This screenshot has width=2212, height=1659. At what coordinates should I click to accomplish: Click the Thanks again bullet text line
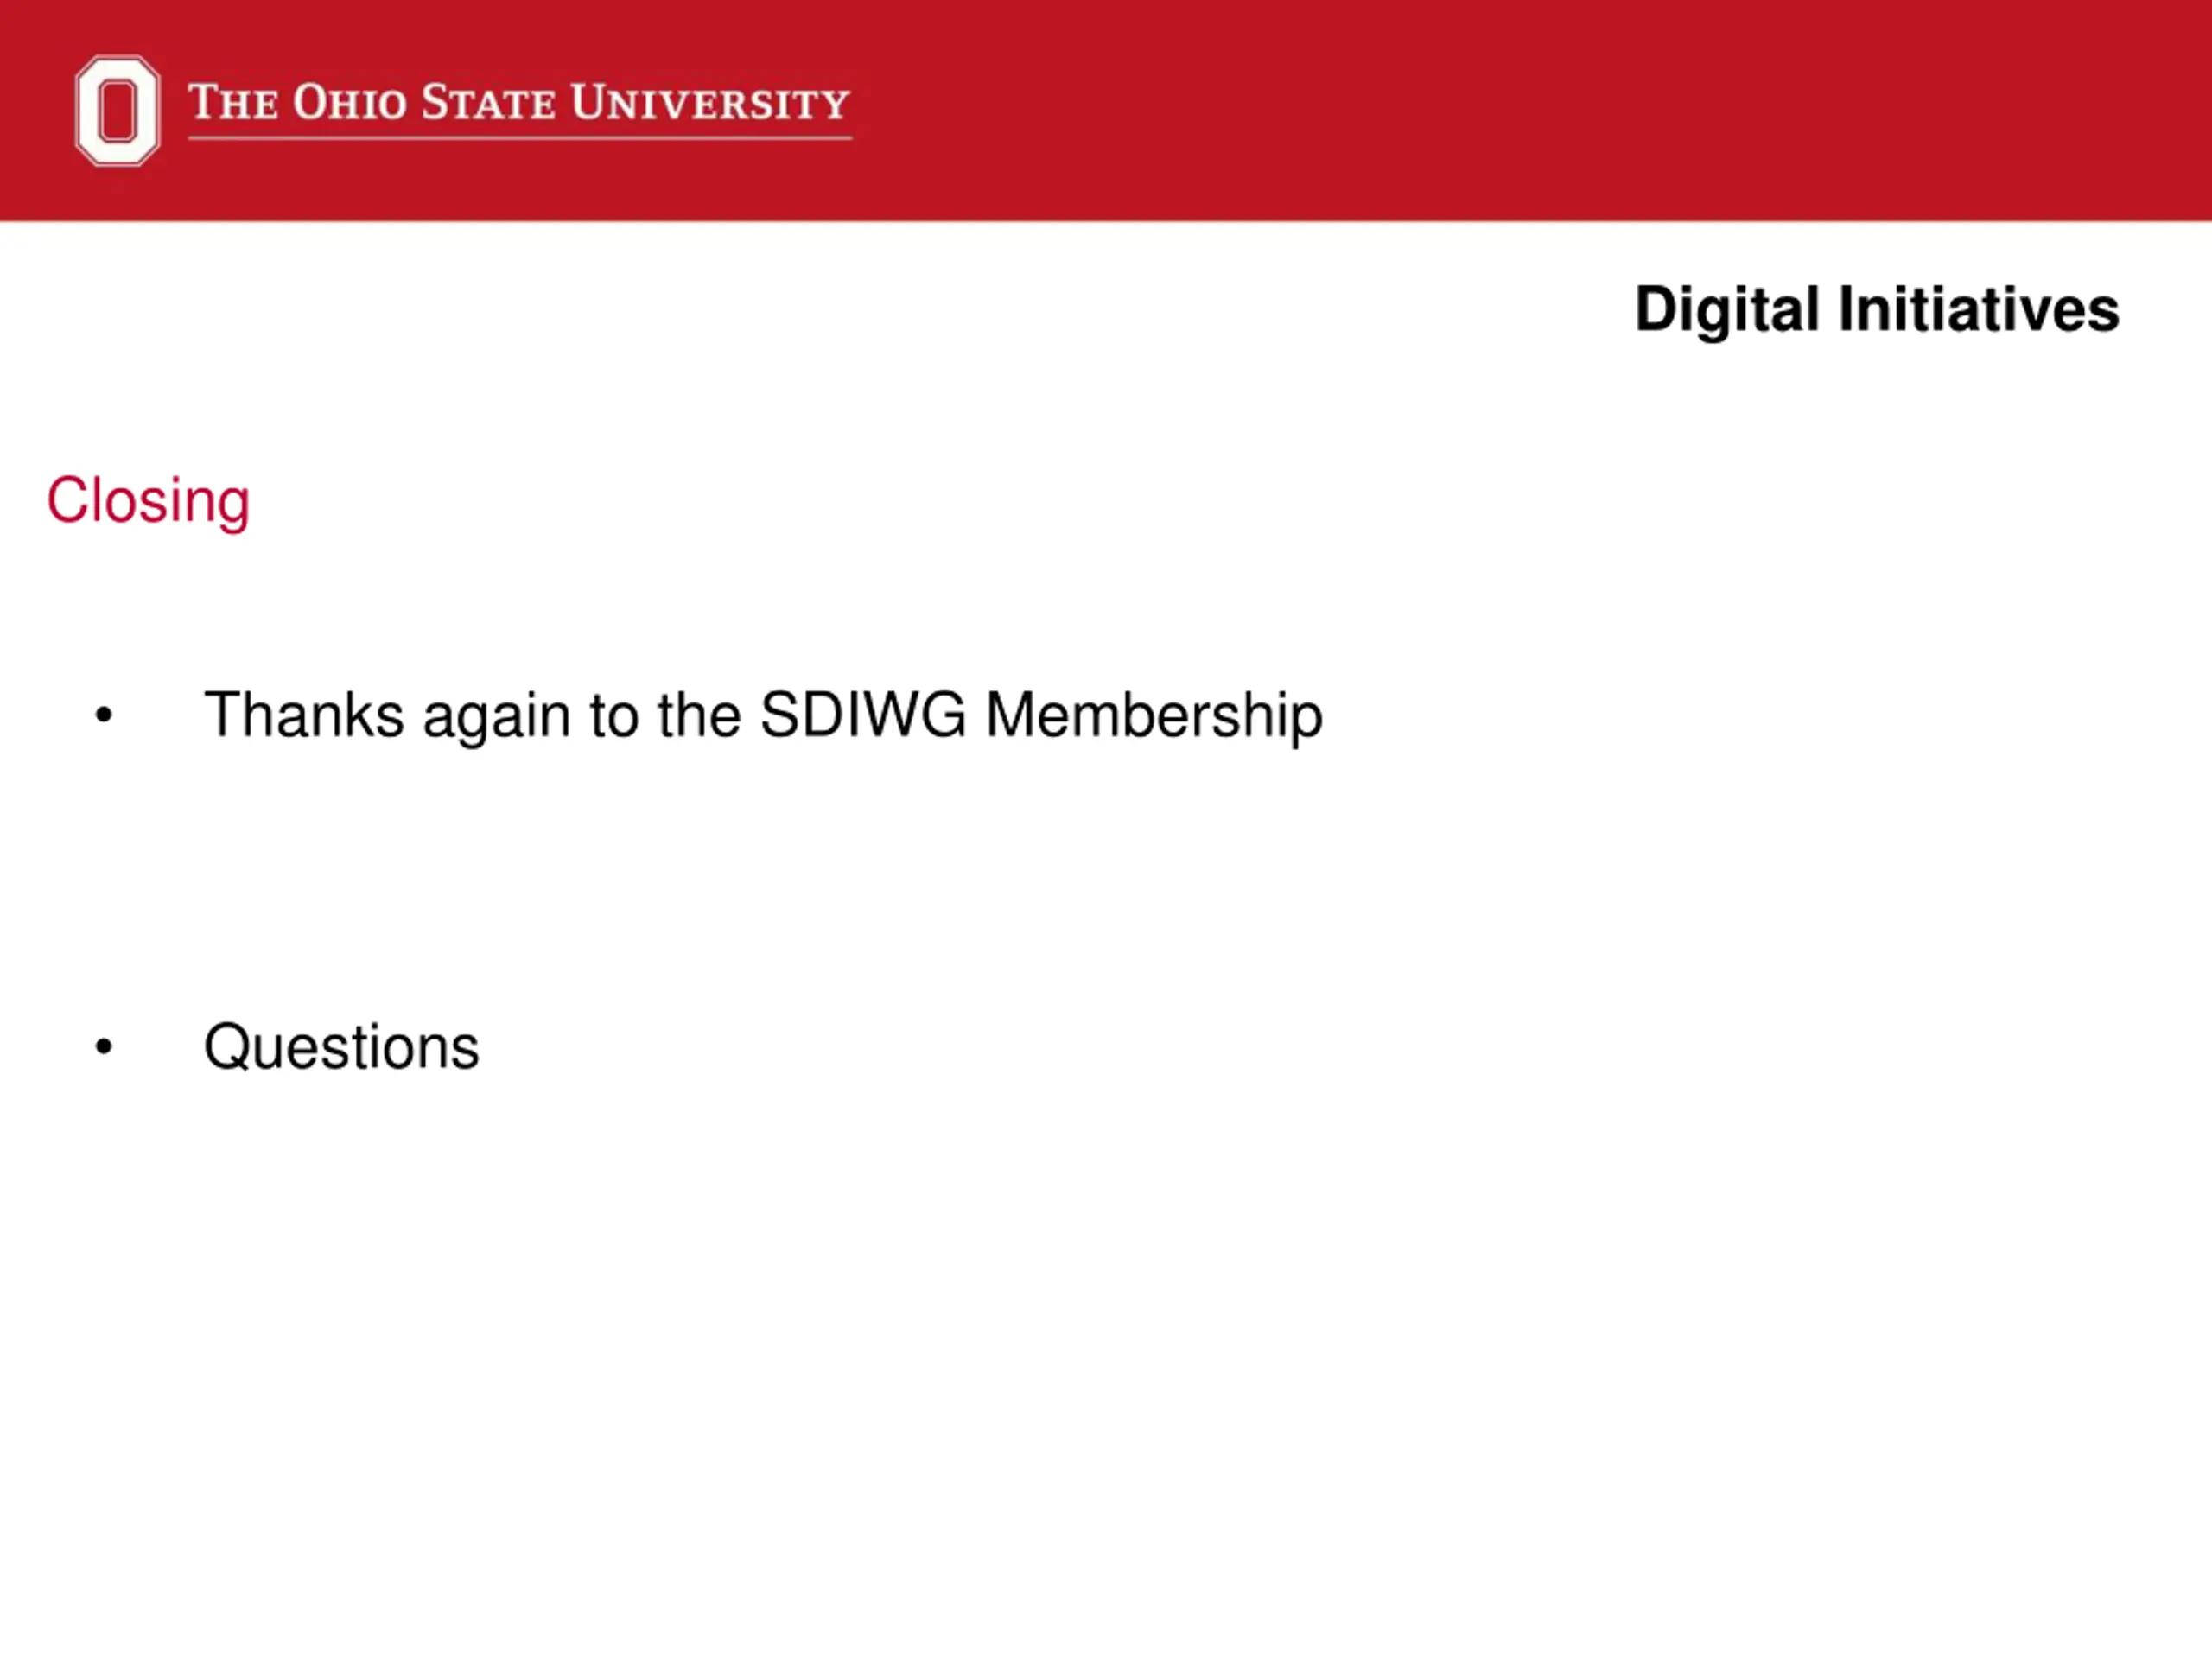(x=763, y=717)
